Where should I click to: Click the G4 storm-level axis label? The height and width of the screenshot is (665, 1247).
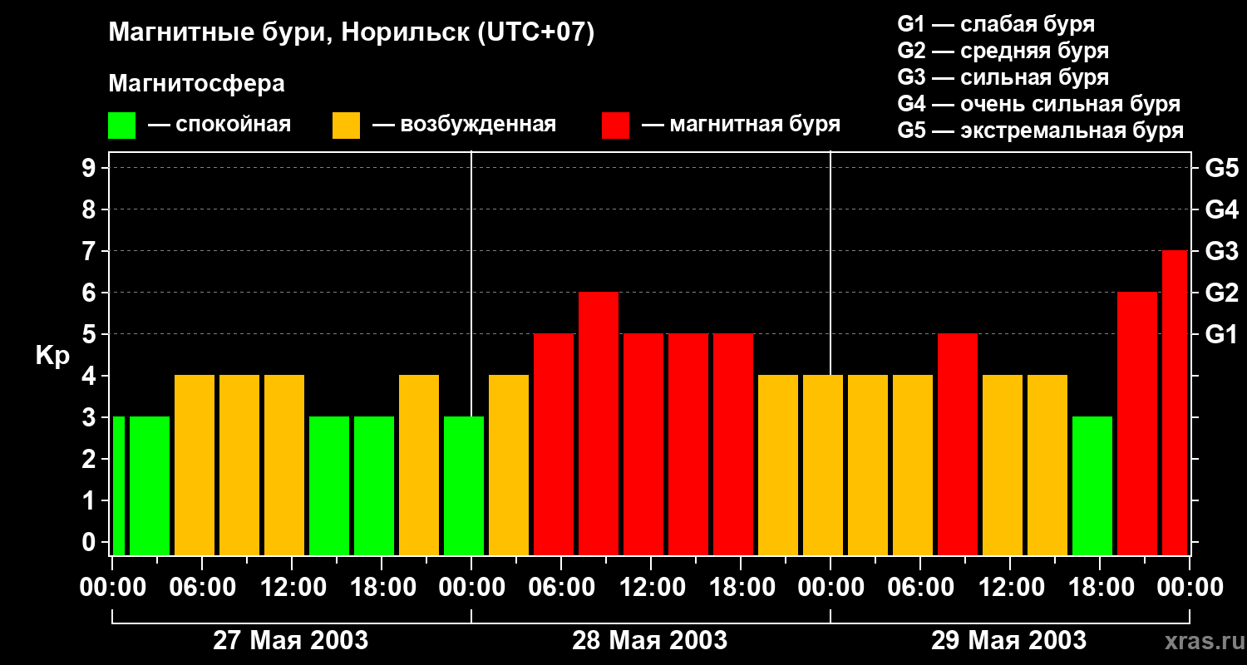pos(1221,209)
